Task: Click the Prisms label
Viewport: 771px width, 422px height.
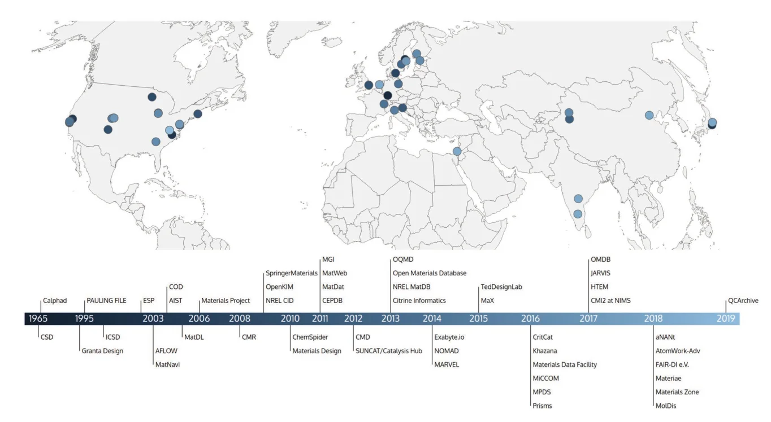Action: click(542, 406)
